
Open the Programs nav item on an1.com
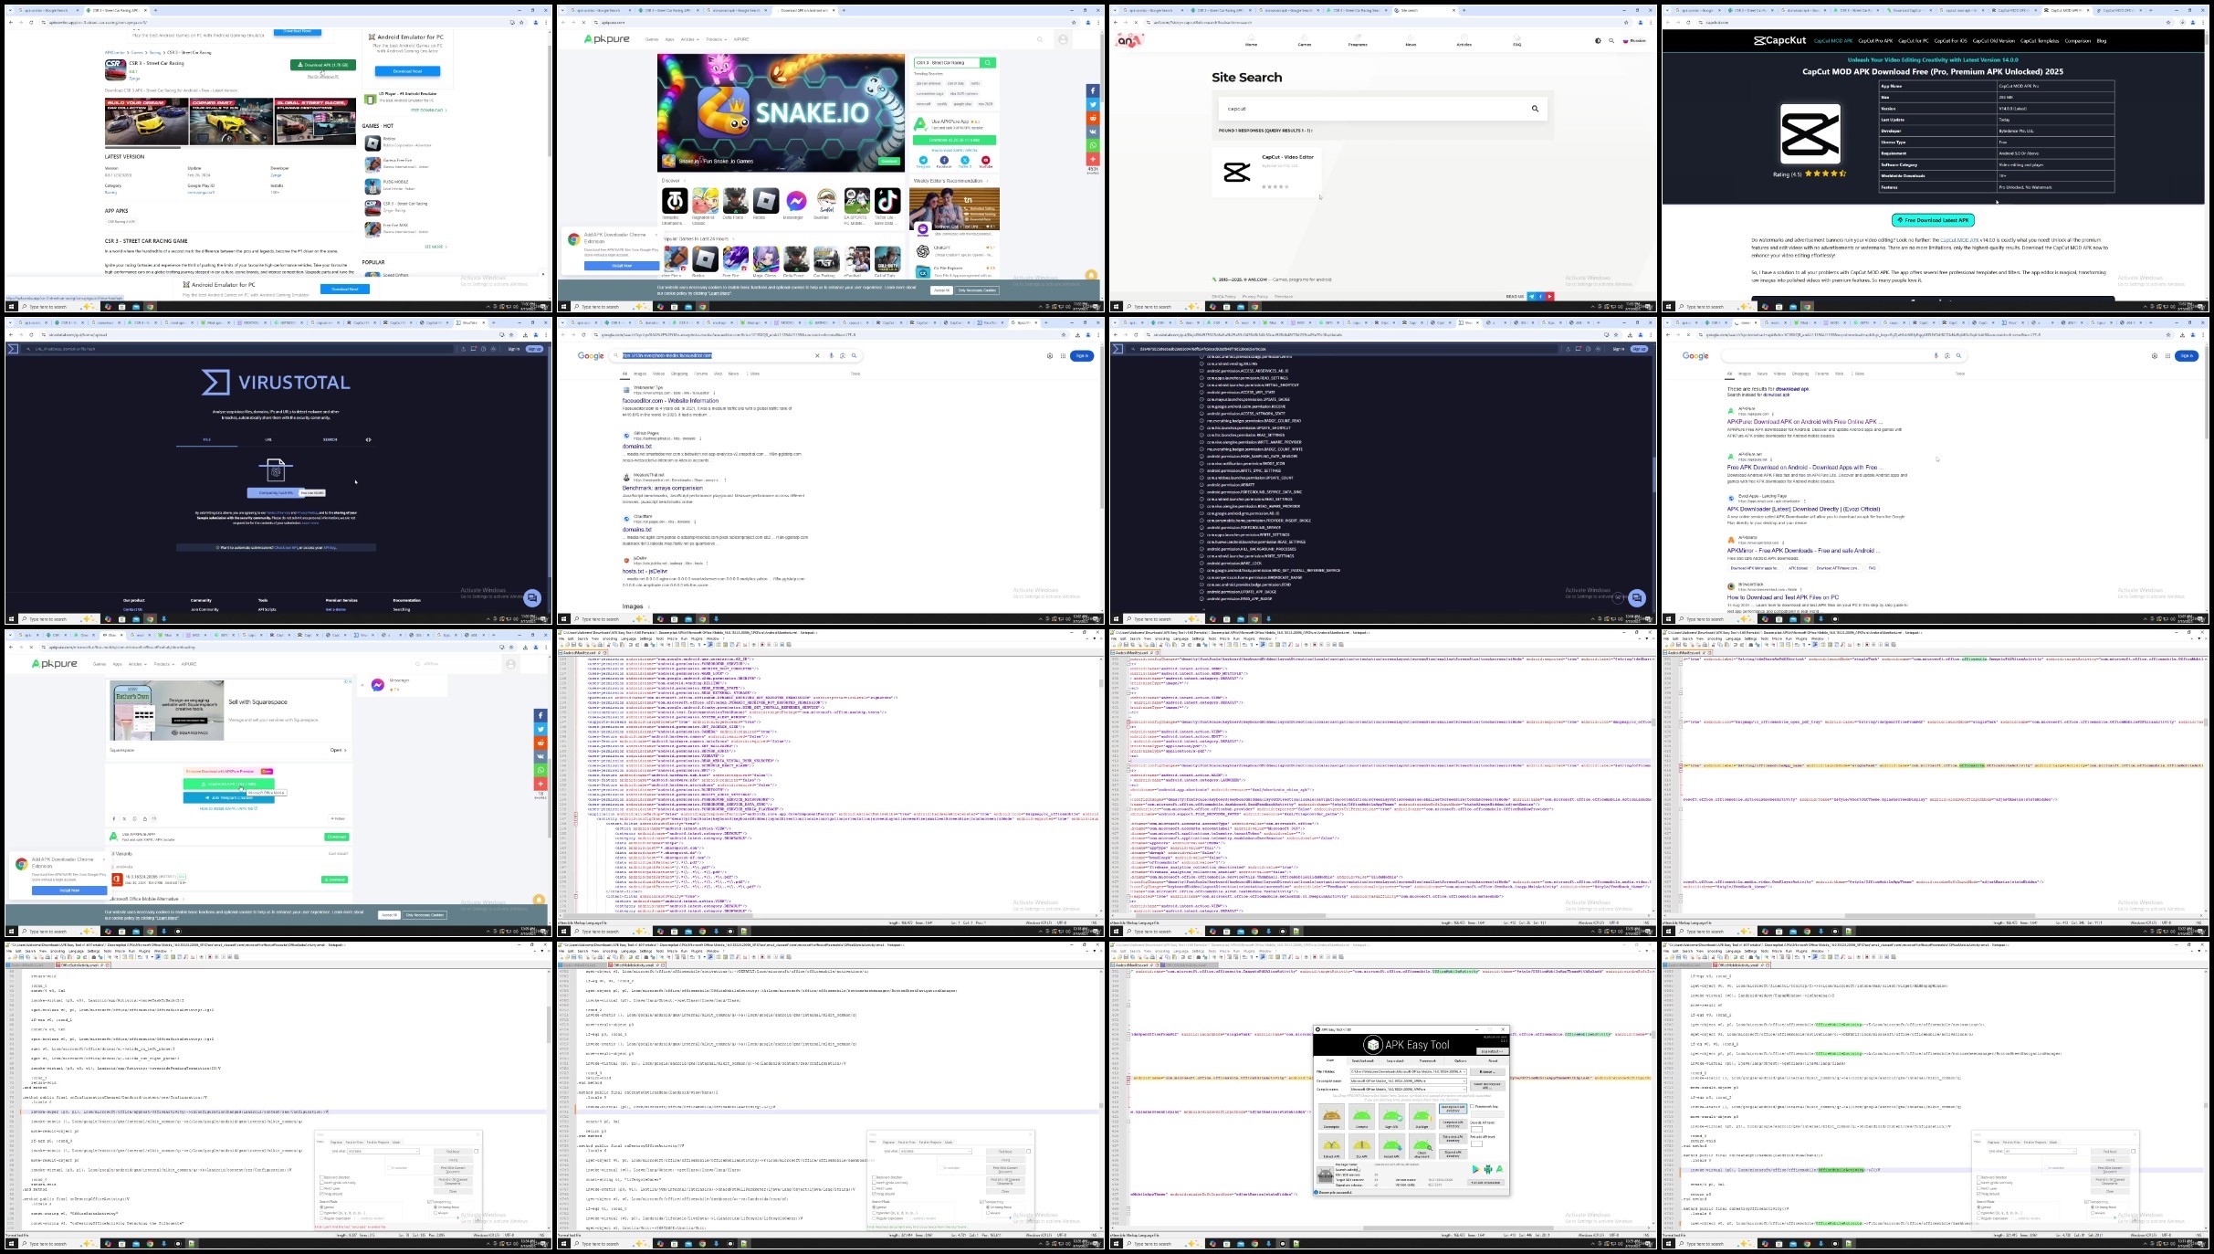(1358, 41)
